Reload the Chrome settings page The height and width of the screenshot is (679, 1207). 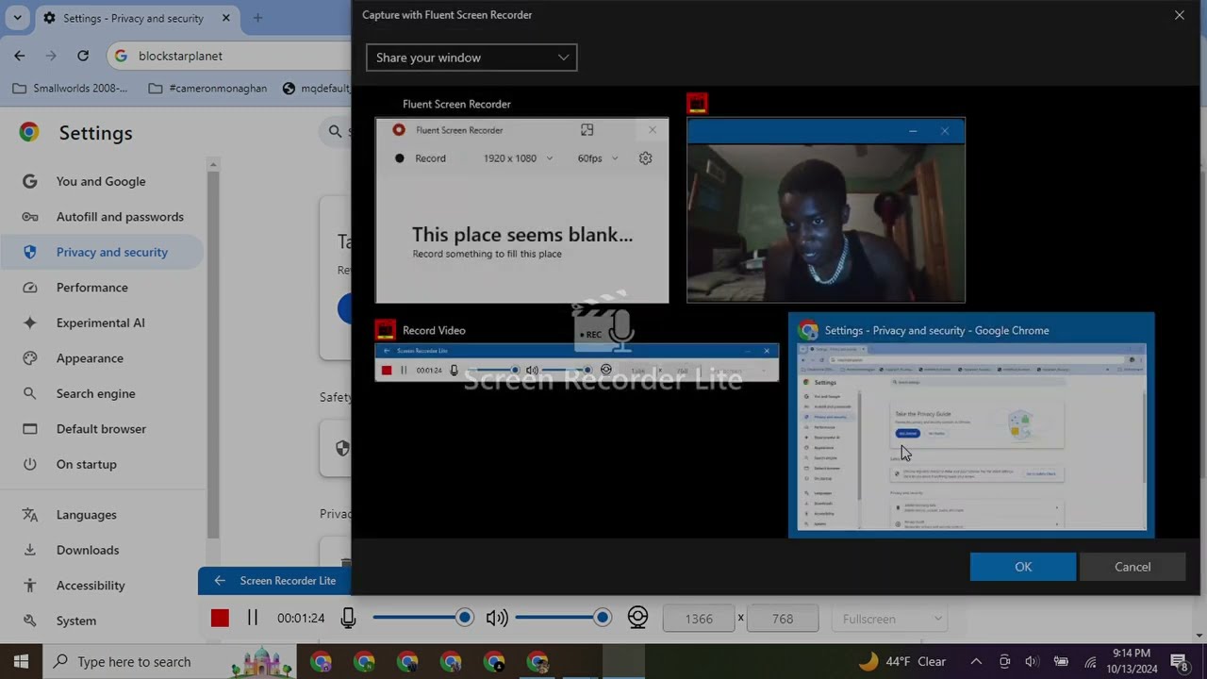pos(83,56)
